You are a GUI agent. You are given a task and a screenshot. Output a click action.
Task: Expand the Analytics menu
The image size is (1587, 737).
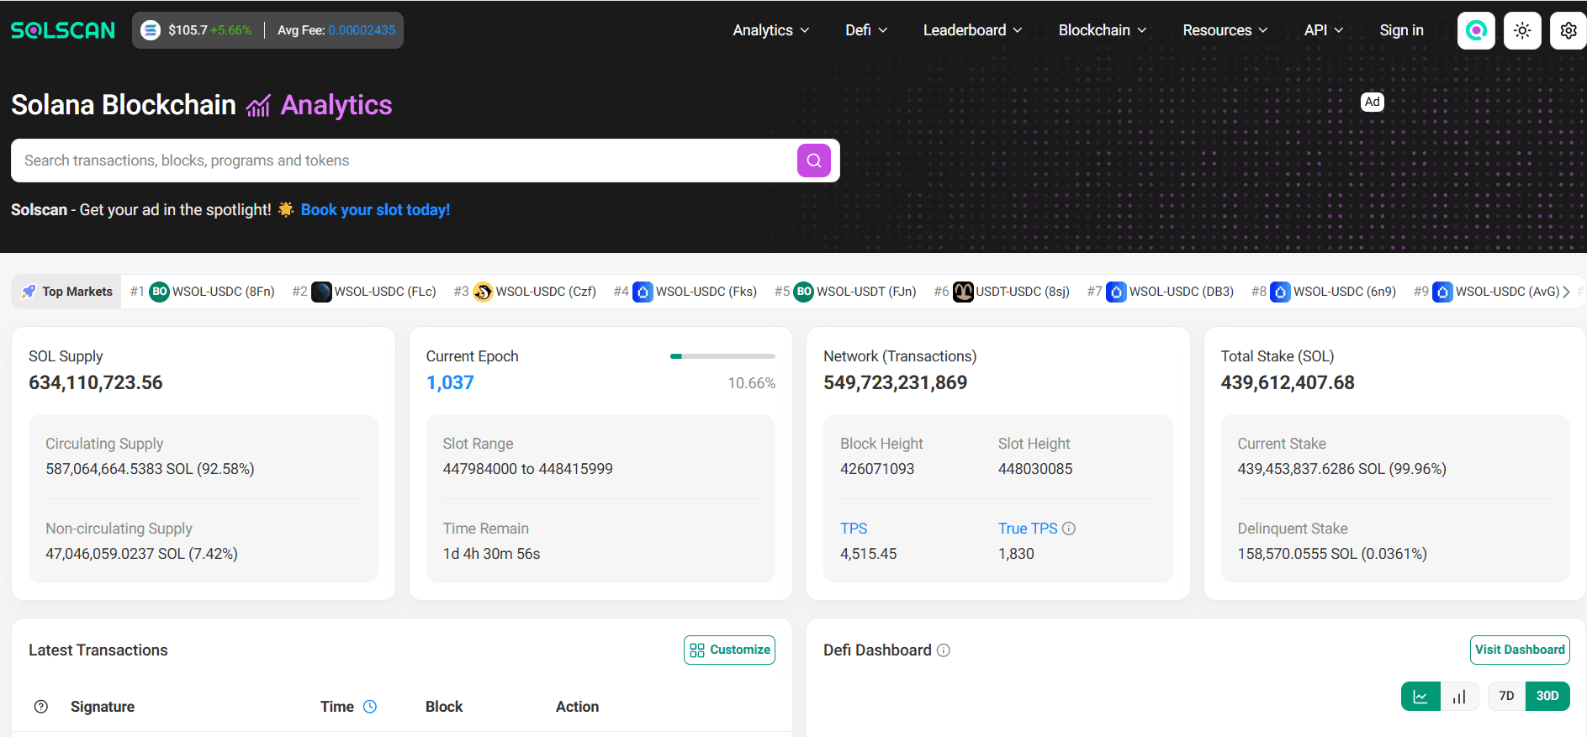pyautogui.click(x=771, y=30)
